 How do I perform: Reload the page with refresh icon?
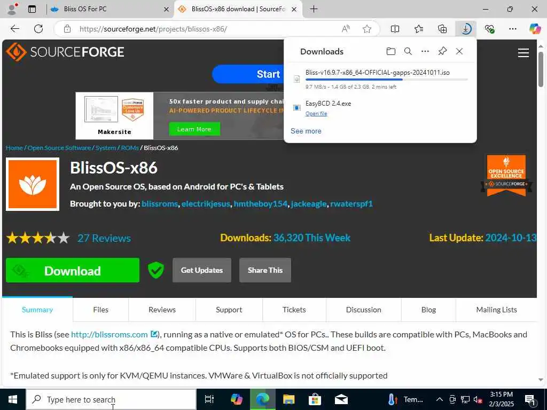(x=38, y=29)
